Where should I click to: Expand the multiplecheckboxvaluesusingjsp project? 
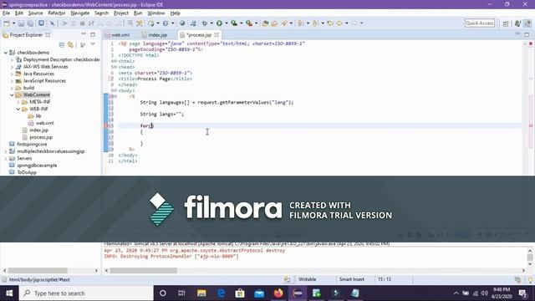coord(6,151)
